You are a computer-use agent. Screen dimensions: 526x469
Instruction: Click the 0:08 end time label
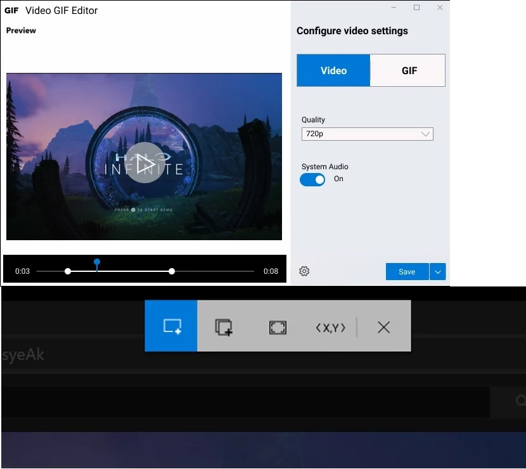271,271
